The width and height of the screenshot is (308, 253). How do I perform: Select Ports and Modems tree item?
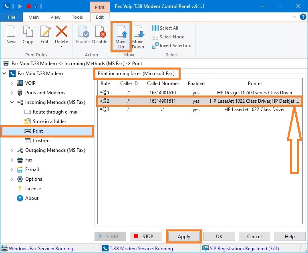[41, 93]
